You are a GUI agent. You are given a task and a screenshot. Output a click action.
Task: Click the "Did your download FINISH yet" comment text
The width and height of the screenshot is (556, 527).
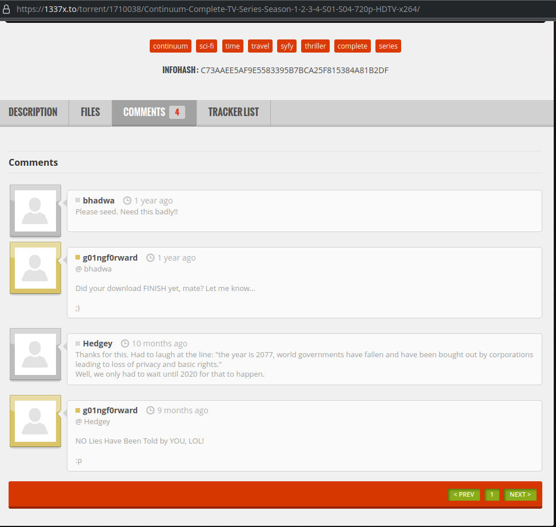pos(165,288)
